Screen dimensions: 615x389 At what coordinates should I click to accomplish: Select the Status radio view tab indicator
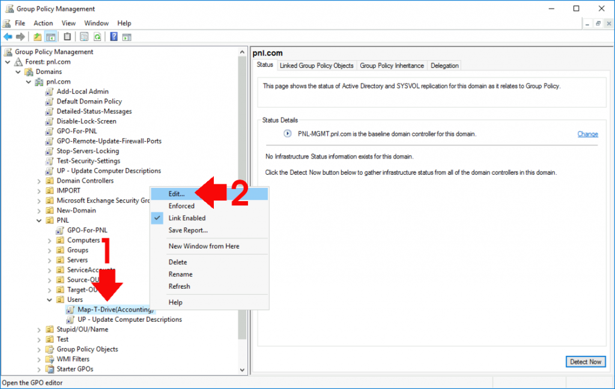pos(264,65)
